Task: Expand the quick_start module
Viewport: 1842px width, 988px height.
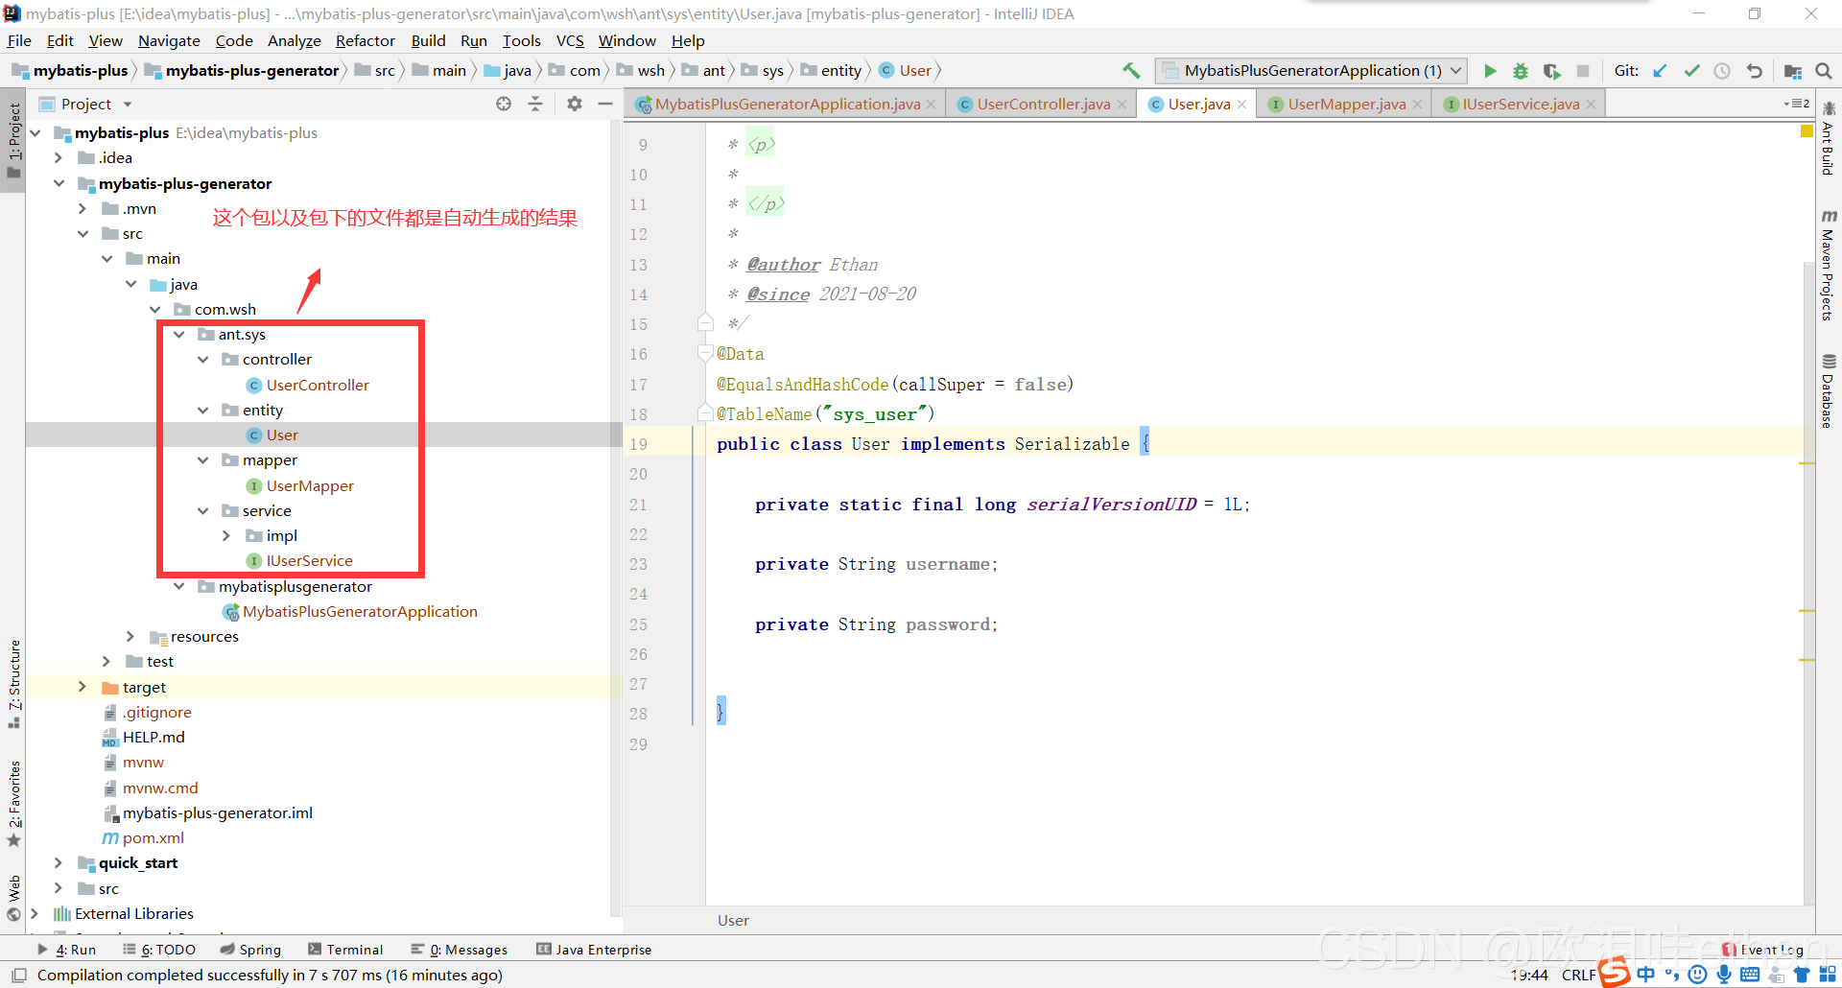Action: [x=59, y=863]
